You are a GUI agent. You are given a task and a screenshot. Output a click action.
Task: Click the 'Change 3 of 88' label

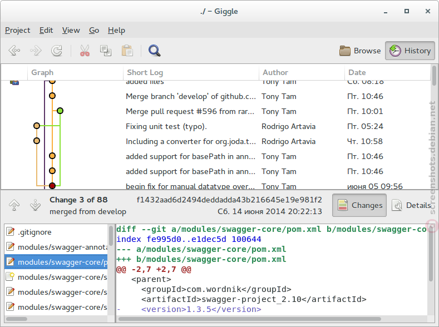tap(78, 200)
